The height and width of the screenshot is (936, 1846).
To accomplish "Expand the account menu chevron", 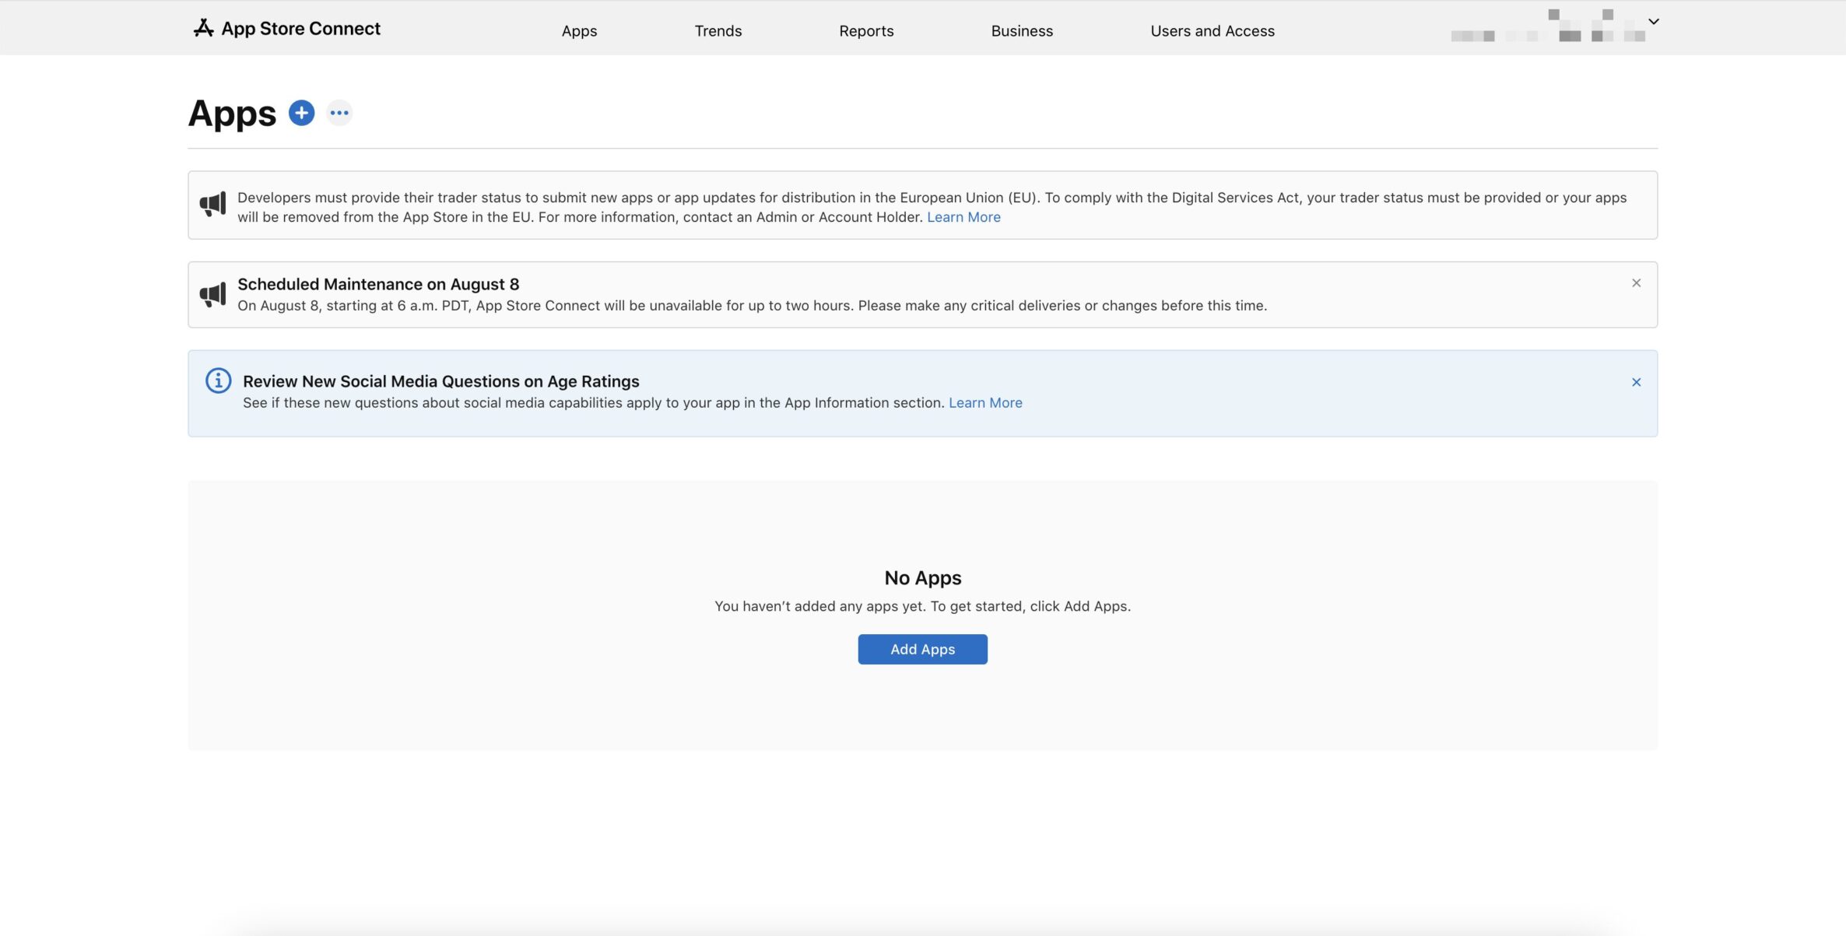I will [x=1654, y=21].
